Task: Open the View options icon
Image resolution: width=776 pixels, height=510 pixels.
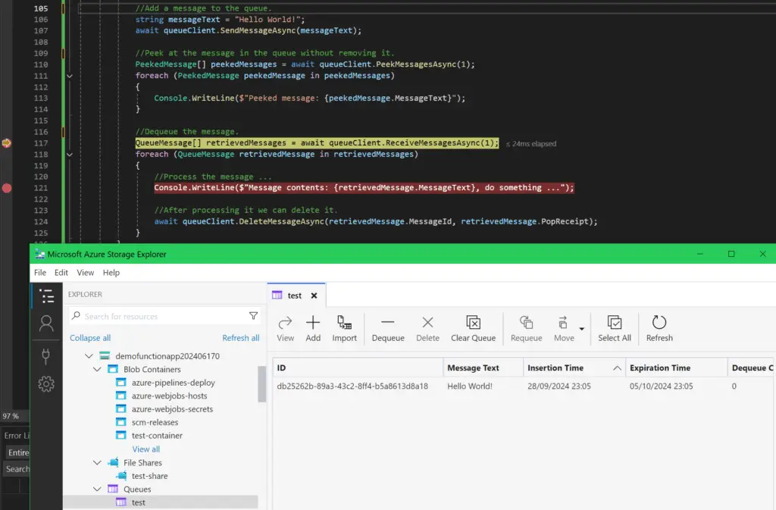Action: point(285,327)
